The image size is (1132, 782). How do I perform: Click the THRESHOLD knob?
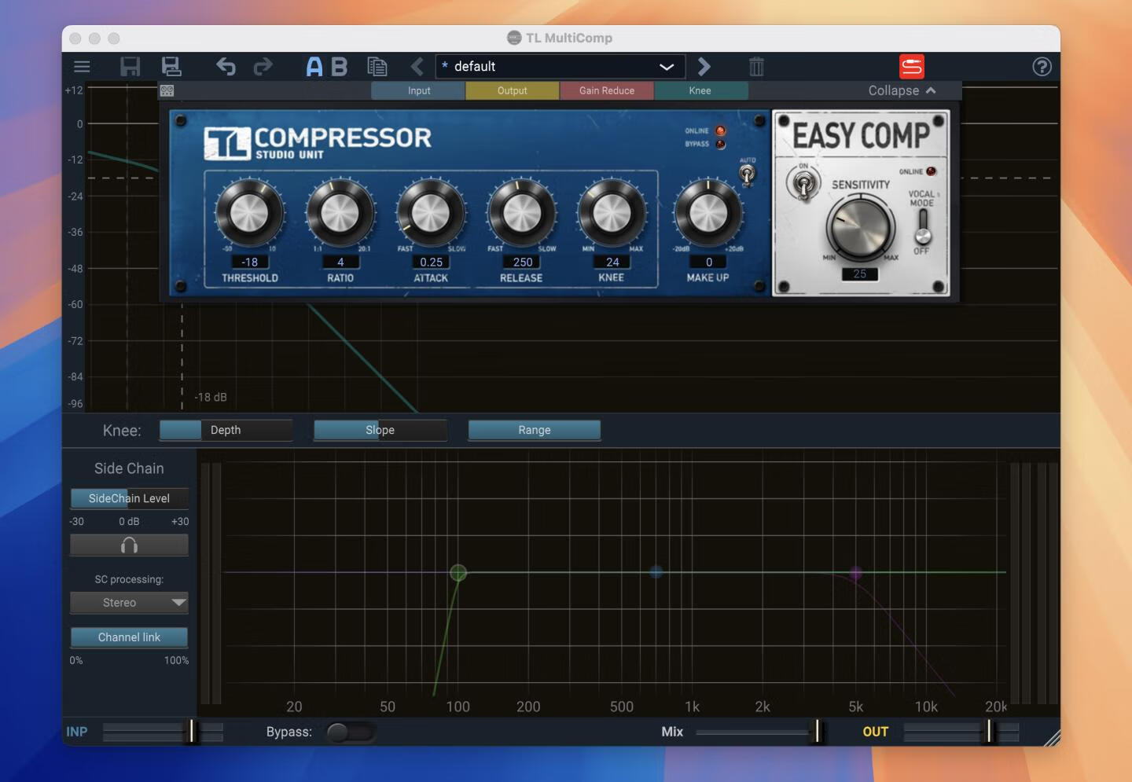[x=249, y=212]
